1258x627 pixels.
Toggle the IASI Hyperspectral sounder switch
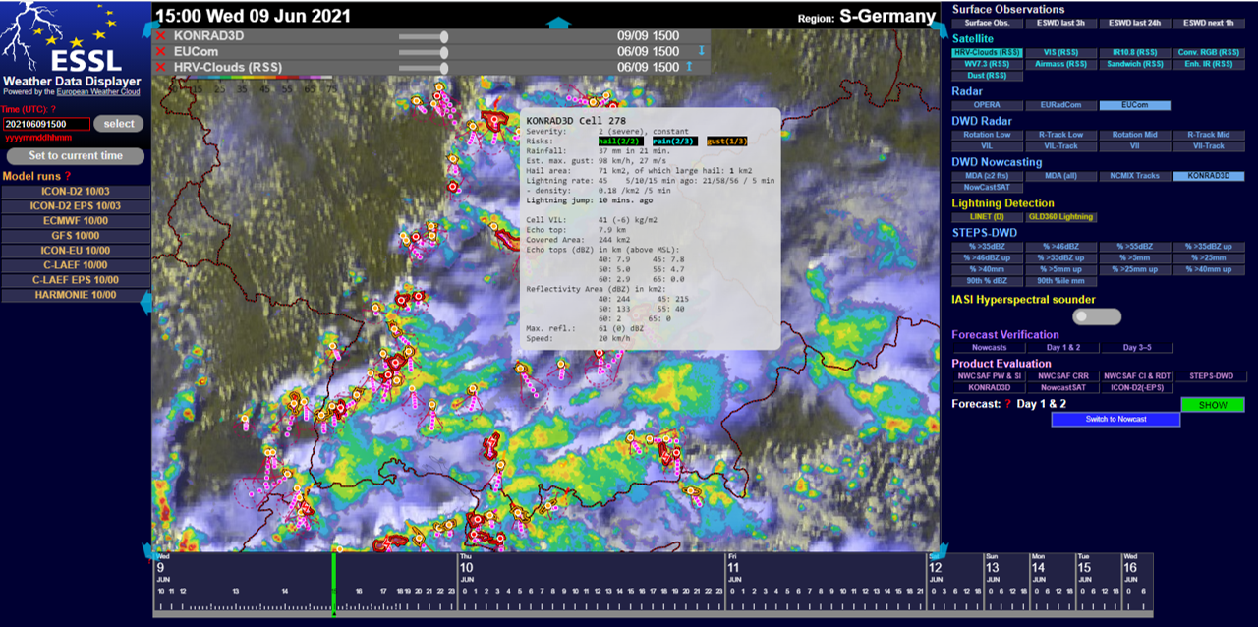(x=1097, y=316)
